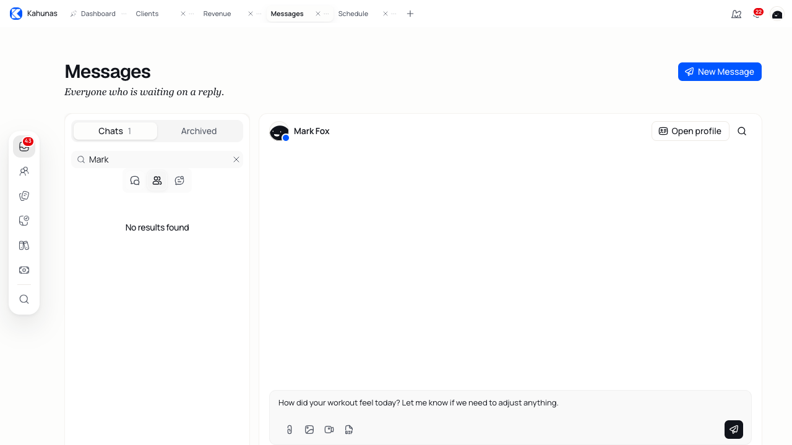Open the Schedule tab's more options dots
This screenshot has height=445, width=792.
coord(394,14)
